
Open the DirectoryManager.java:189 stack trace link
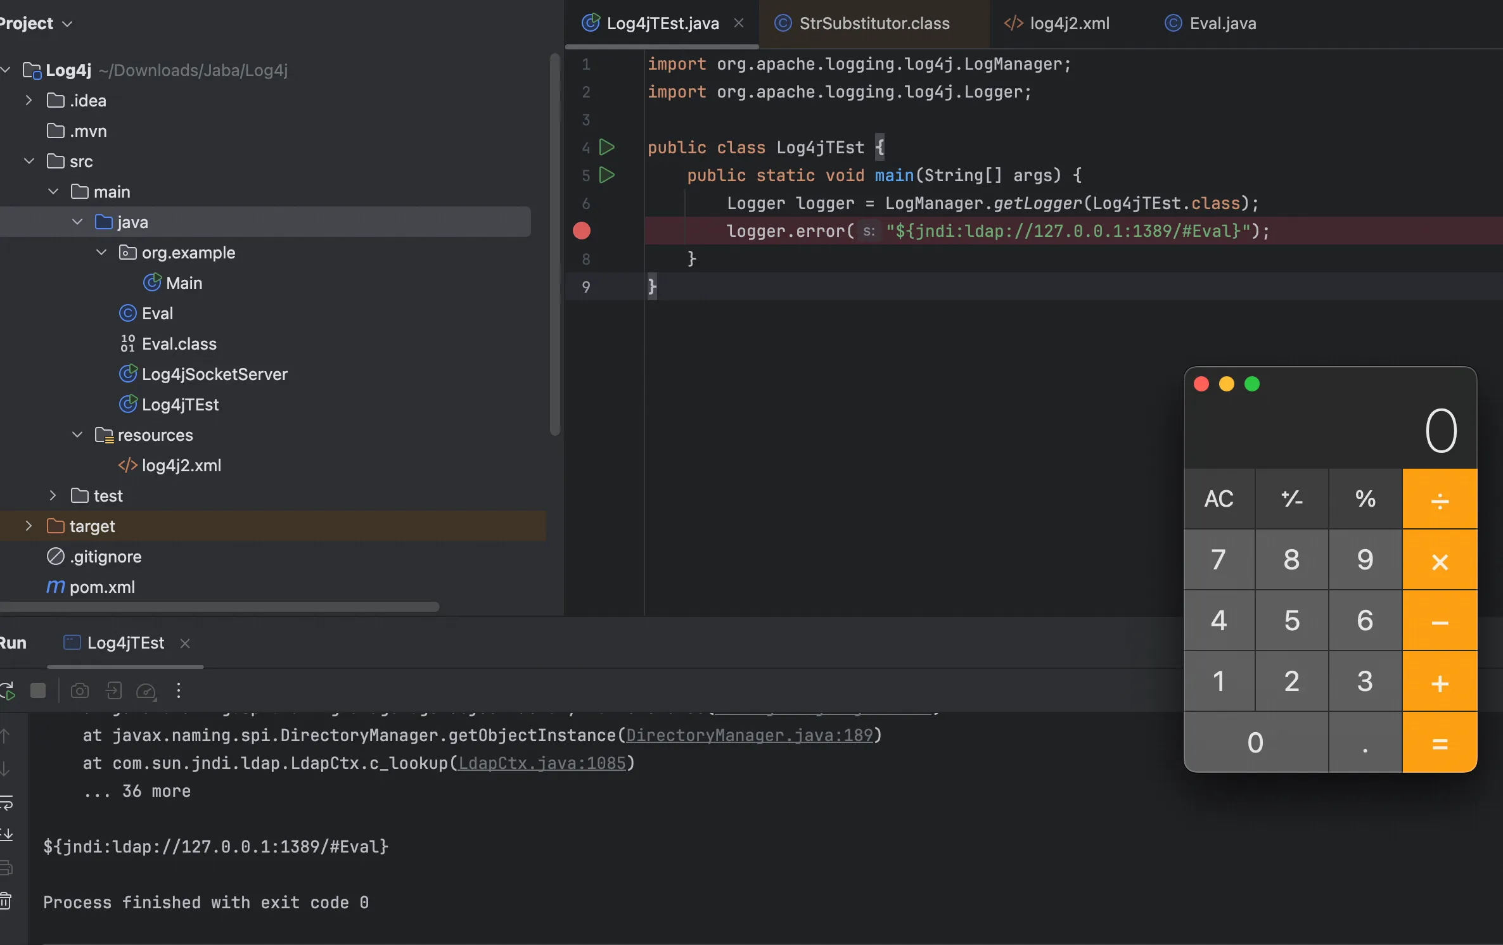[x=750, y=735]
